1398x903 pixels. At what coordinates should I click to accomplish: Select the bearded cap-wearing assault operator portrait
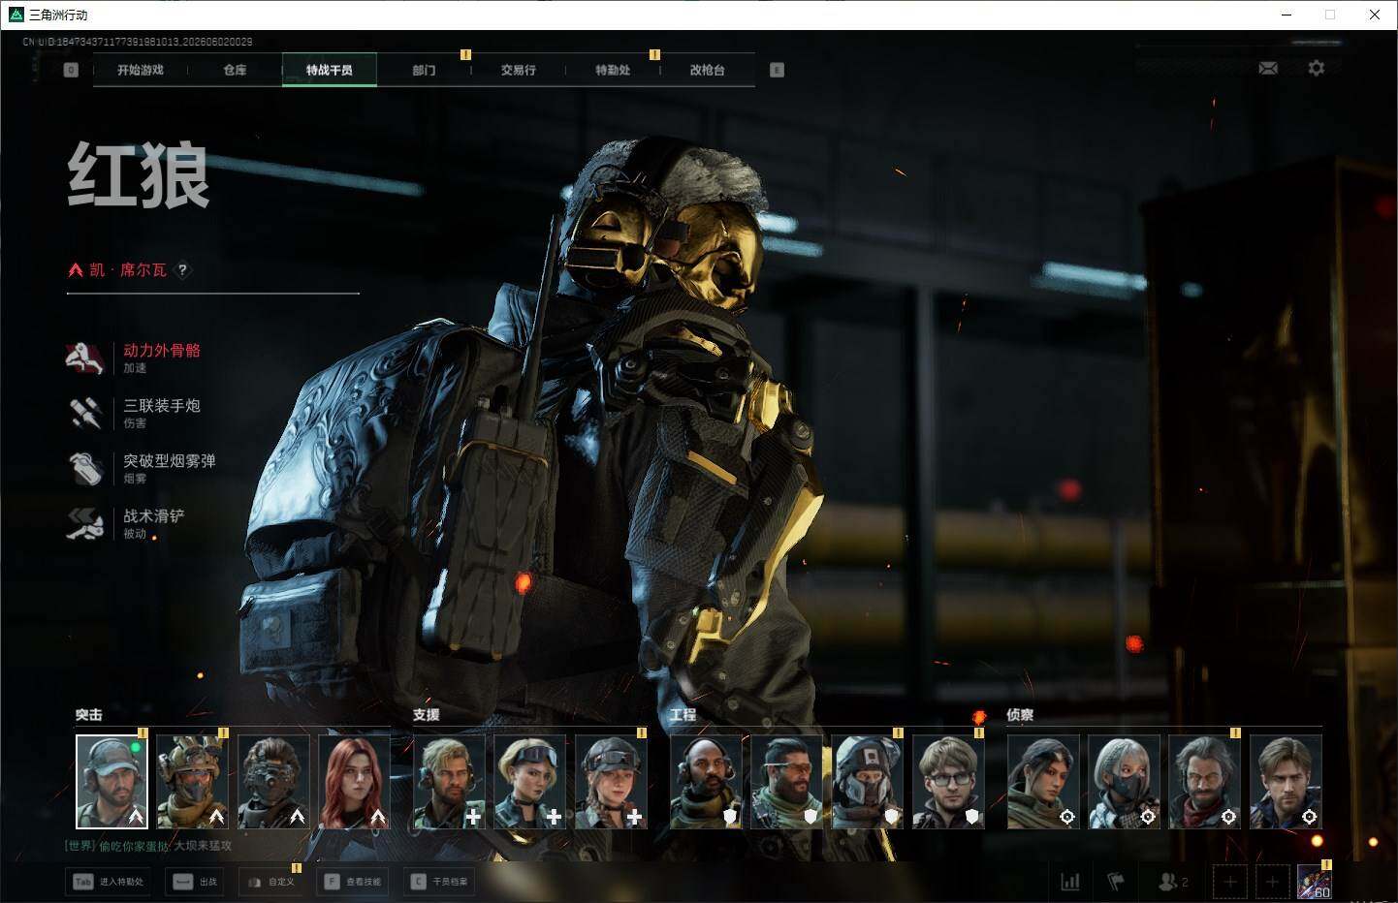point(111,782)
